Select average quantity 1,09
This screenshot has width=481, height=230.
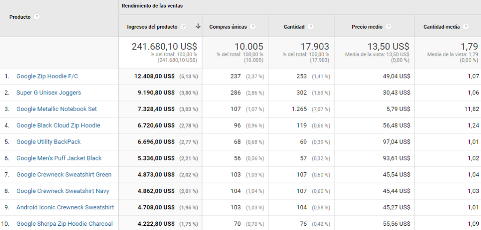(x=473, y=224)
